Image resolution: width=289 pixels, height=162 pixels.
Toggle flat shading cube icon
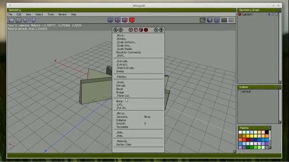point(210,20)
